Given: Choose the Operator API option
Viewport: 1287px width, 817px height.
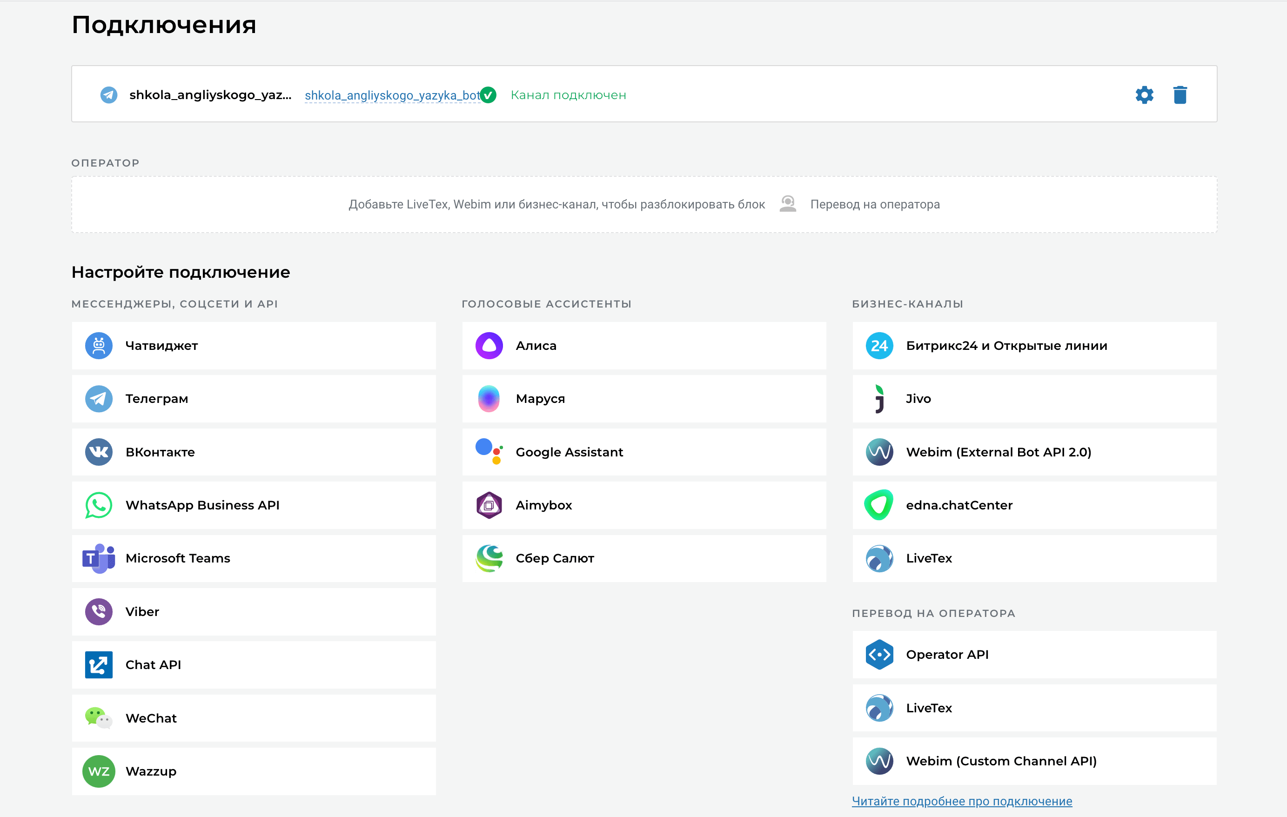Looking at the screenshot, I should pos(1034,655).
